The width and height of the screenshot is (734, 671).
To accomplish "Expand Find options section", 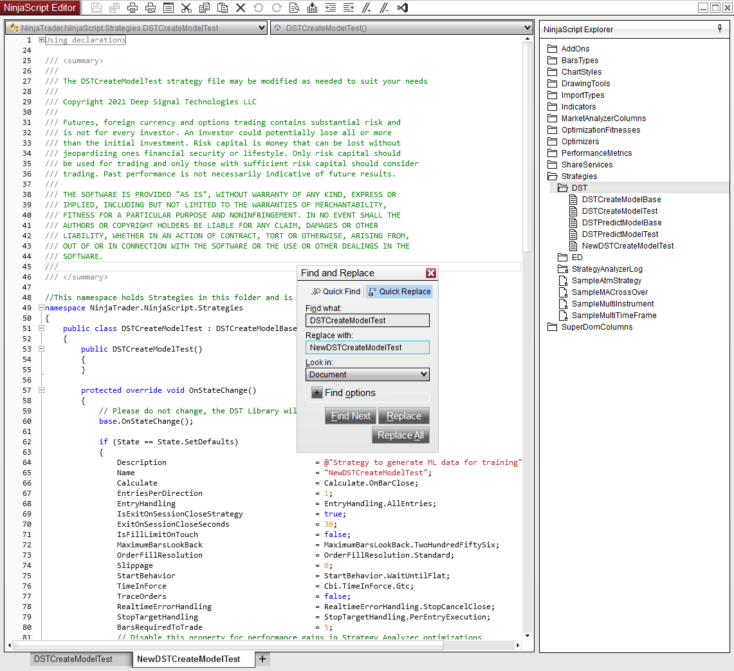I will tap(317, 393).
